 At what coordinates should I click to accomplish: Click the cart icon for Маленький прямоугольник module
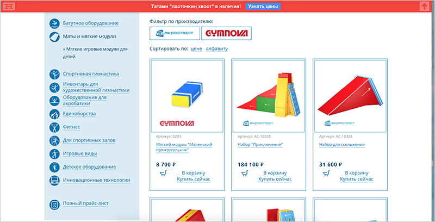pos(163,174)
